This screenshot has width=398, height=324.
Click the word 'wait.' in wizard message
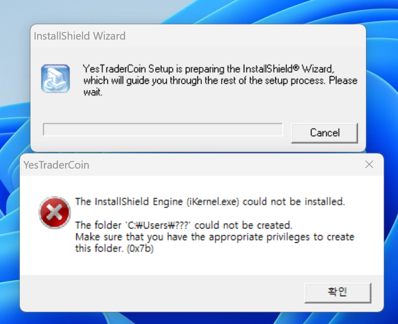tap(93, 92)
